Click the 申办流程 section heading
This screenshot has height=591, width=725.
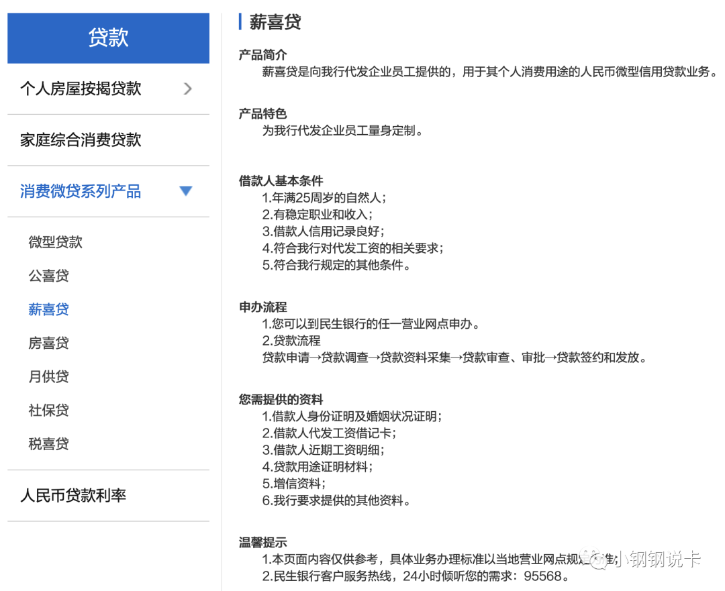pos(262,307)
